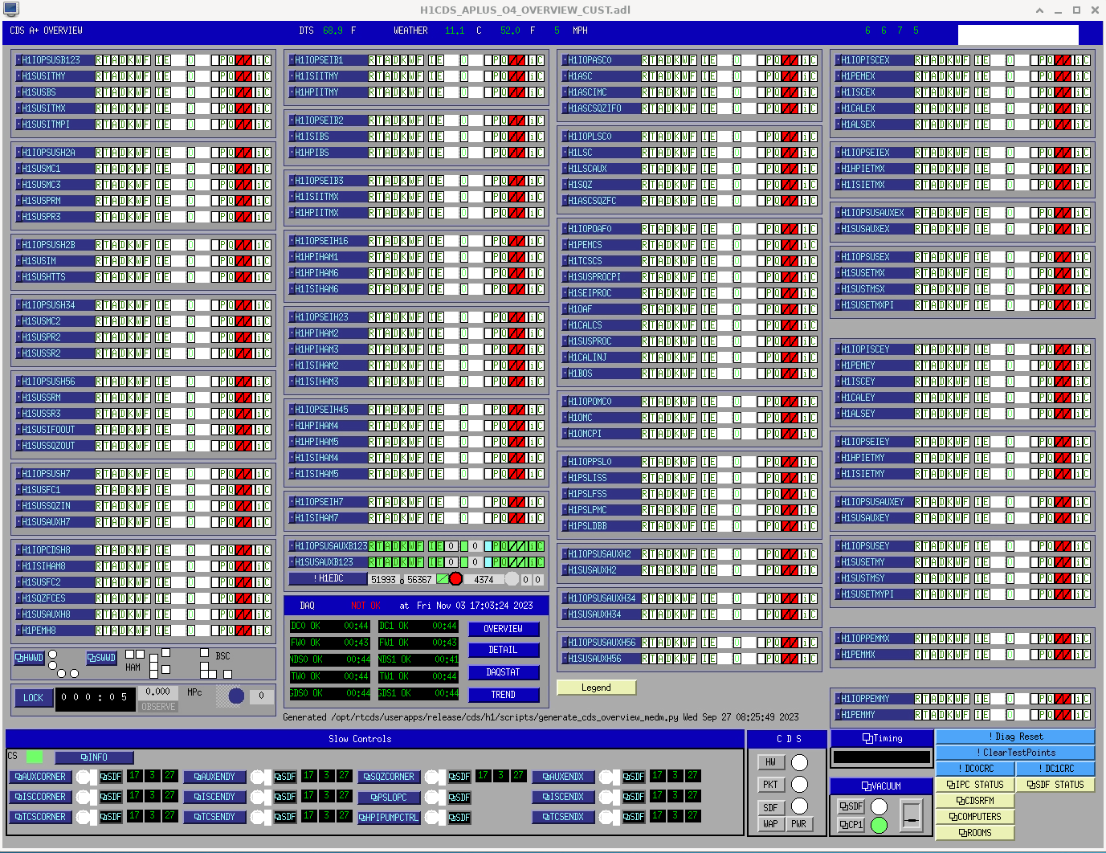Open the CP1 display in the VACUUM panel
The width and height of the screenshot is (1106, 853).
pos(851,825)
